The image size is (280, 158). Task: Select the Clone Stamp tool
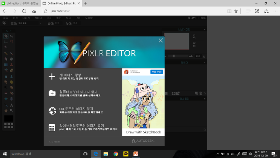pos(11,65)
